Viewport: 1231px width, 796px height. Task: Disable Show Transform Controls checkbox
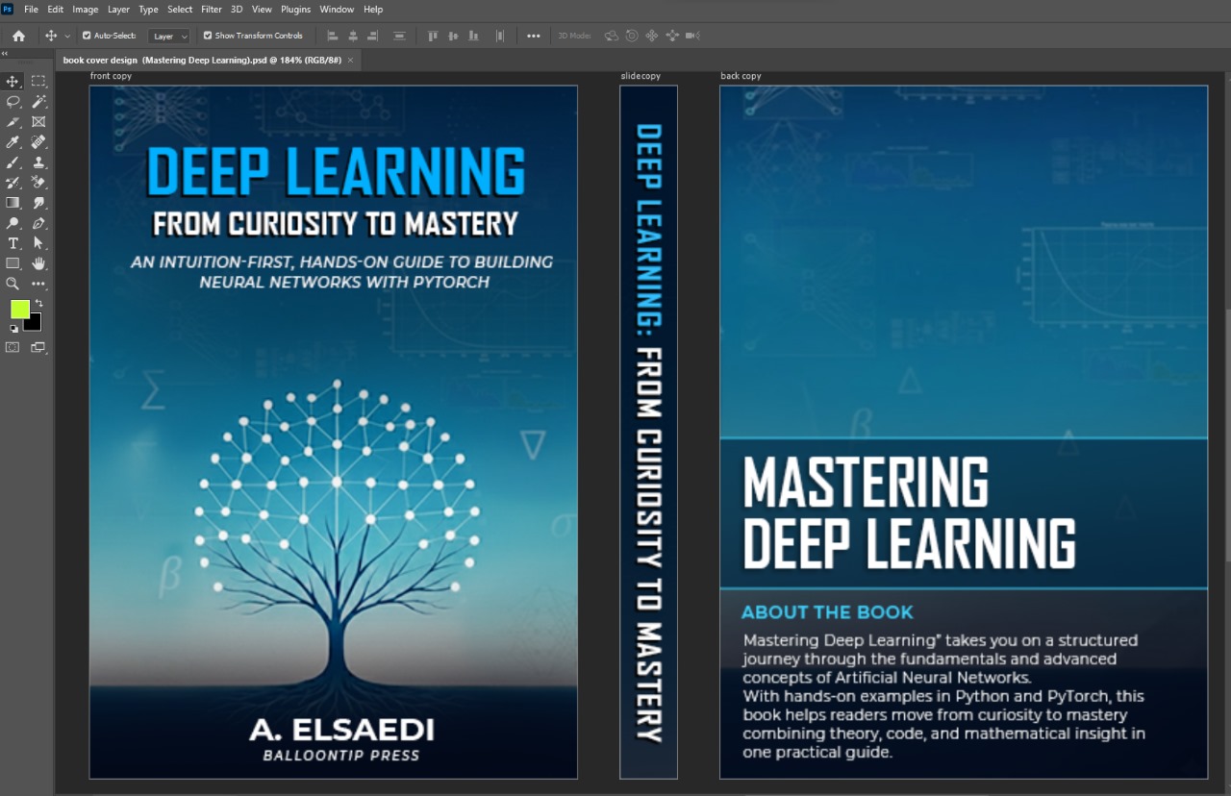click(x=208, y=36)
